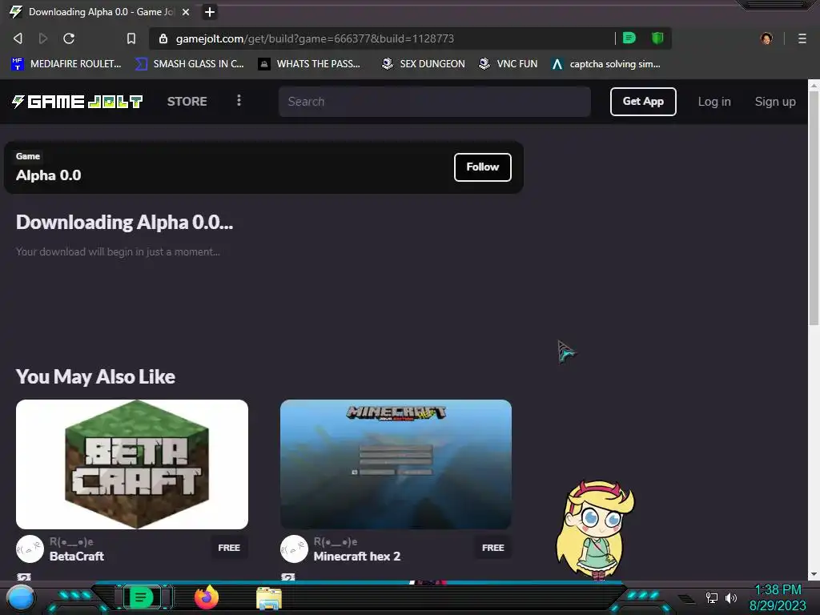Open the green shield extension icon

[x=657, y=38]
